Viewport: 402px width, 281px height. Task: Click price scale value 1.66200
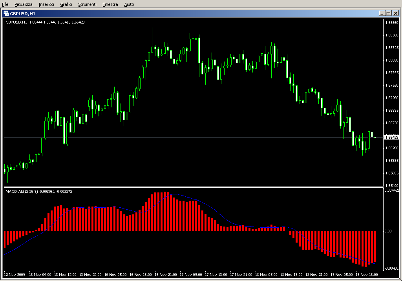coord(392,148)
